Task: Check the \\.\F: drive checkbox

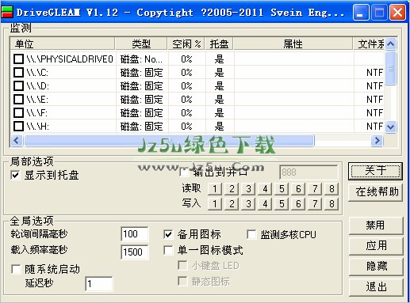Action: (18, 112)
